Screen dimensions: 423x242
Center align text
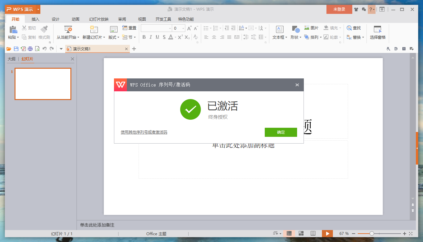pos(214,37)
